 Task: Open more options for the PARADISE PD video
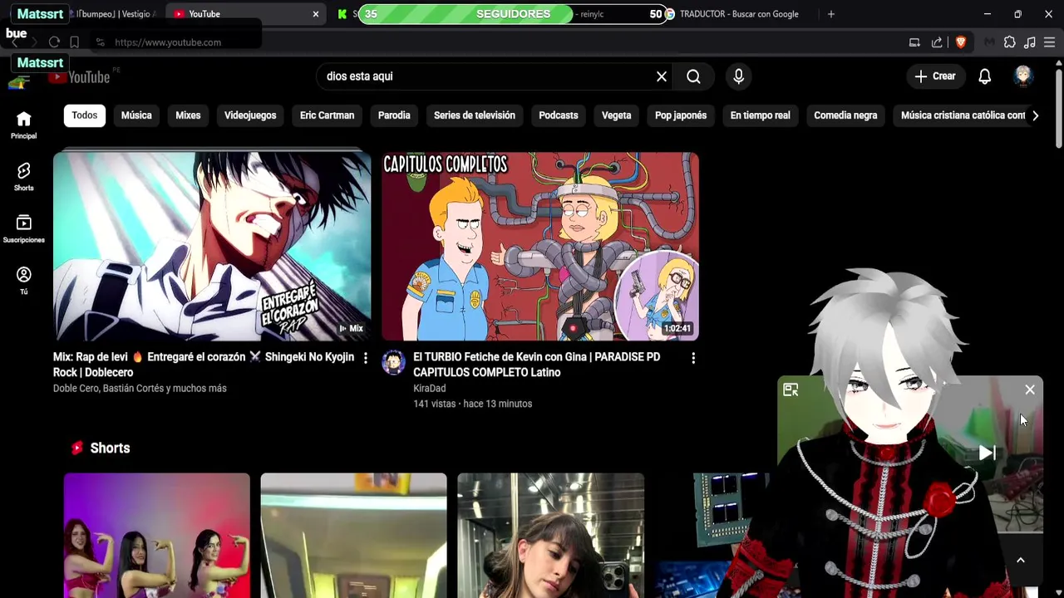(x=693, y=358)
